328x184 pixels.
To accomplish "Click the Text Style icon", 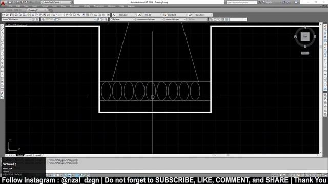I will coord(114,15).
